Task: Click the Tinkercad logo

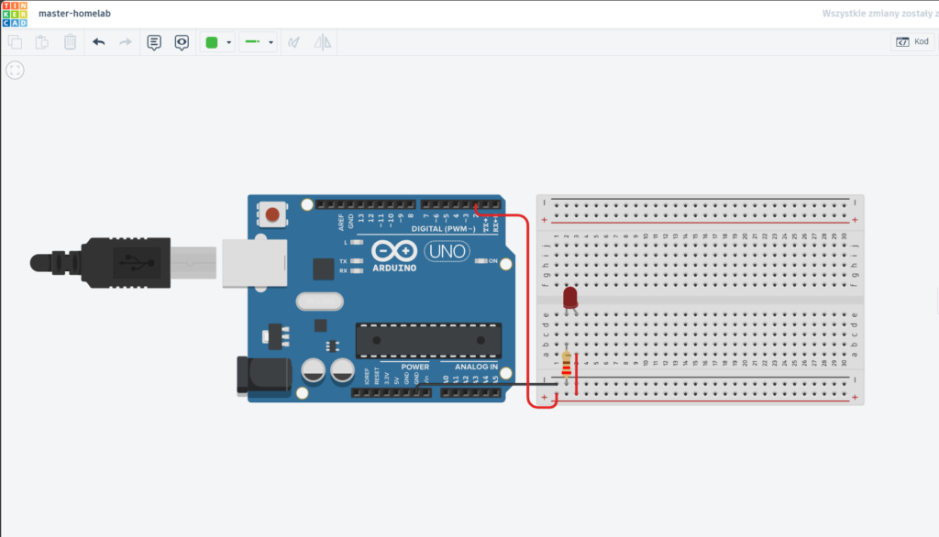Action: 16,13
